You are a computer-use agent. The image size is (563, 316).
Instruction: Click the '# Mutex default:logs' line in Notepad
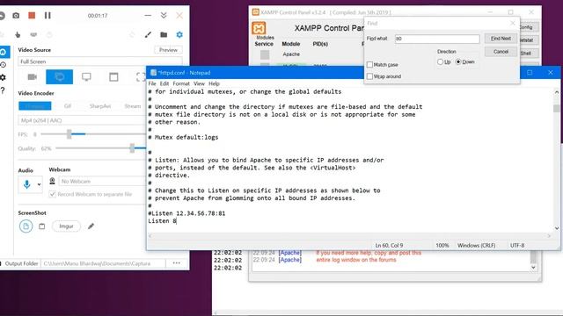point(183,137)
